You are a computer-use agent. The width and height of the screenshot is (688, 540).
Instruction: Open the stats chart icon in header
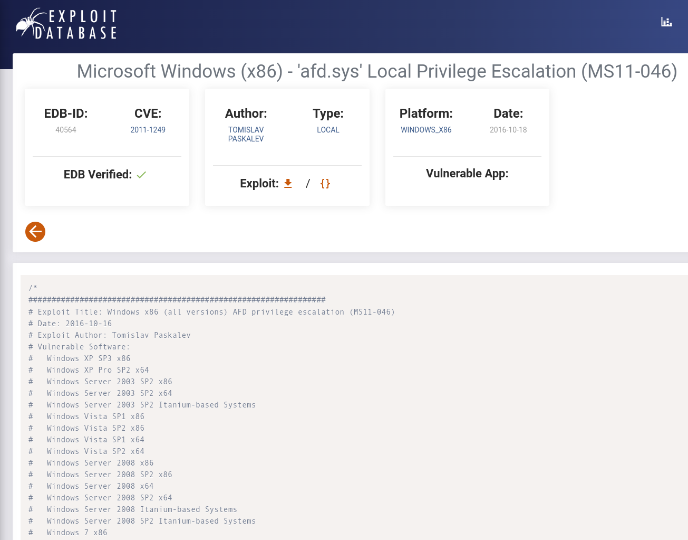(x=666, y=22)
